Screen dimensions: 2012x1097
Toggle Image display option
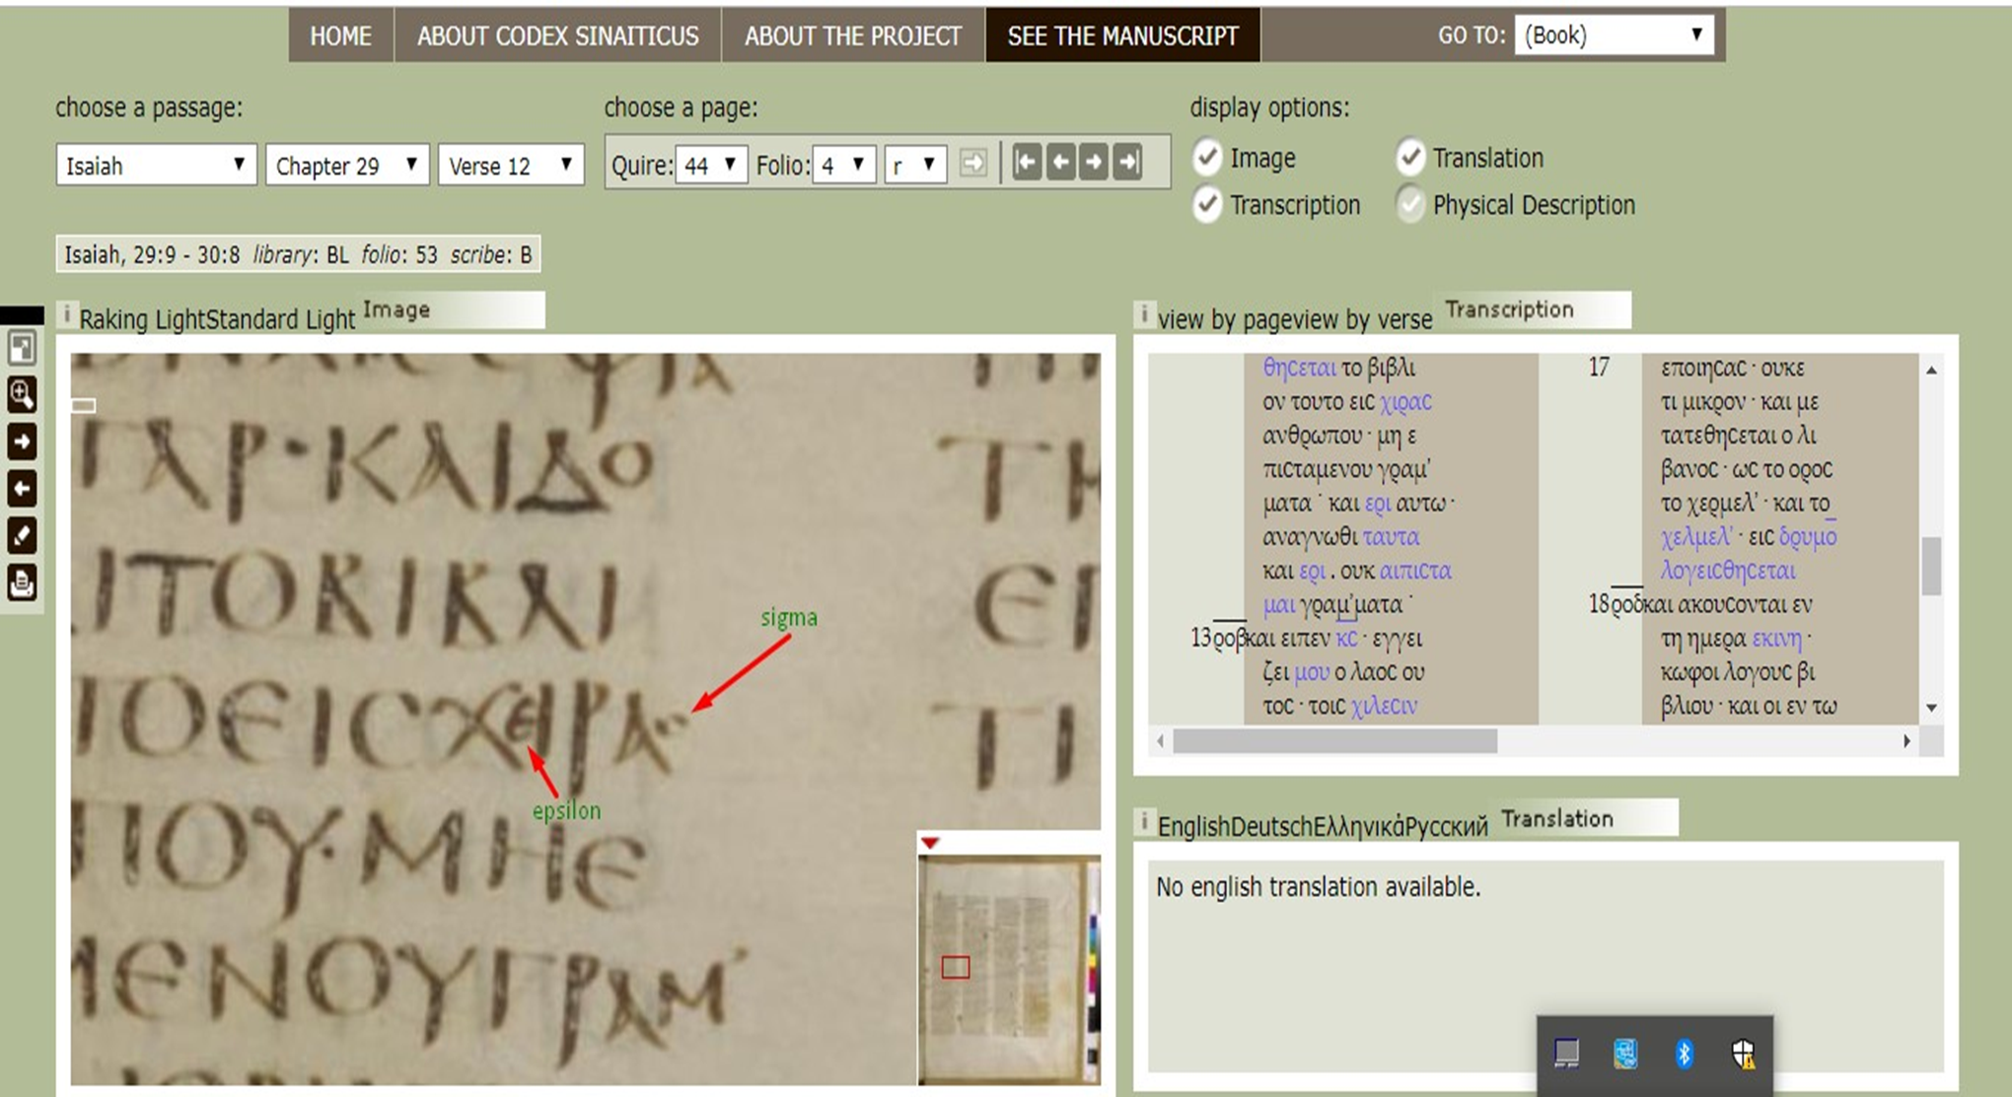point(1207,158)
